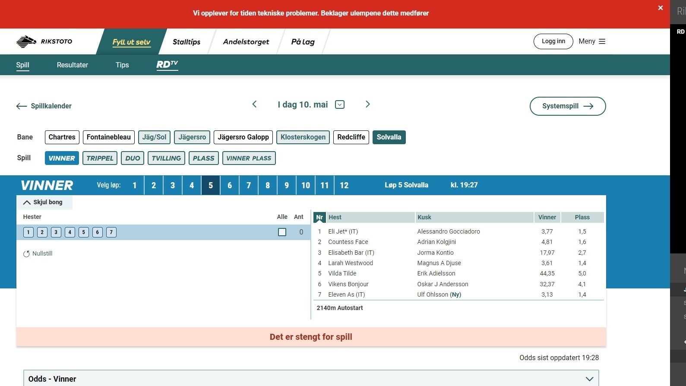Choose the Jägersro track
The image size is (686, 386).
(x=192, y=137)
